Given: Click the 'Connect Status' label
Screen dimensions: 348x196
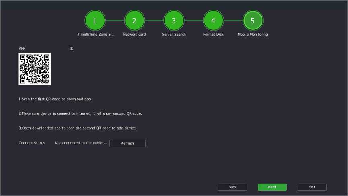Looking at the screenshot, I should (x=32, y=143).
